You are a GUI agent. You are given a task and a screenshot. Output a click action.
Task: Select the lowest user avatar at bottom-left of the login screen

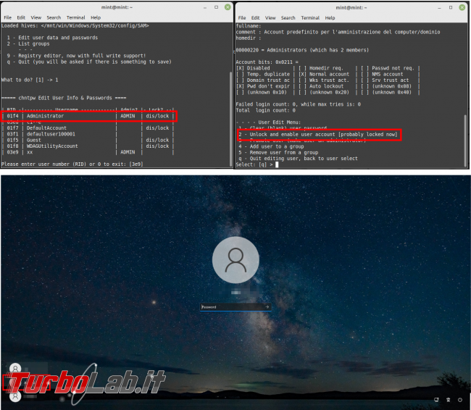coord(15,396)
